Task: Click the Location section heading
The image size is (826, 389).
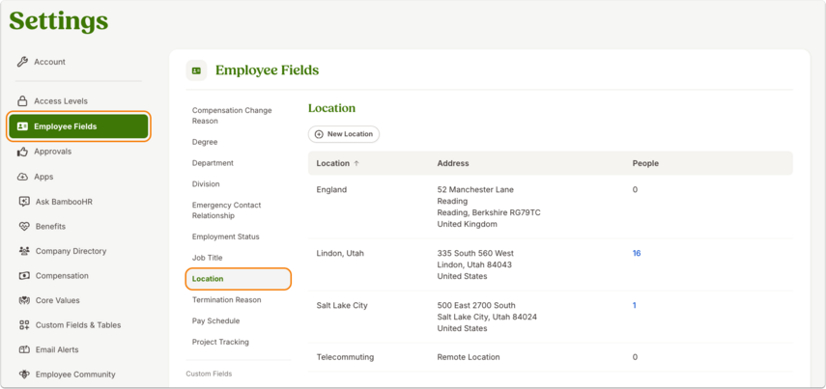Action: [x=332, y=108]
